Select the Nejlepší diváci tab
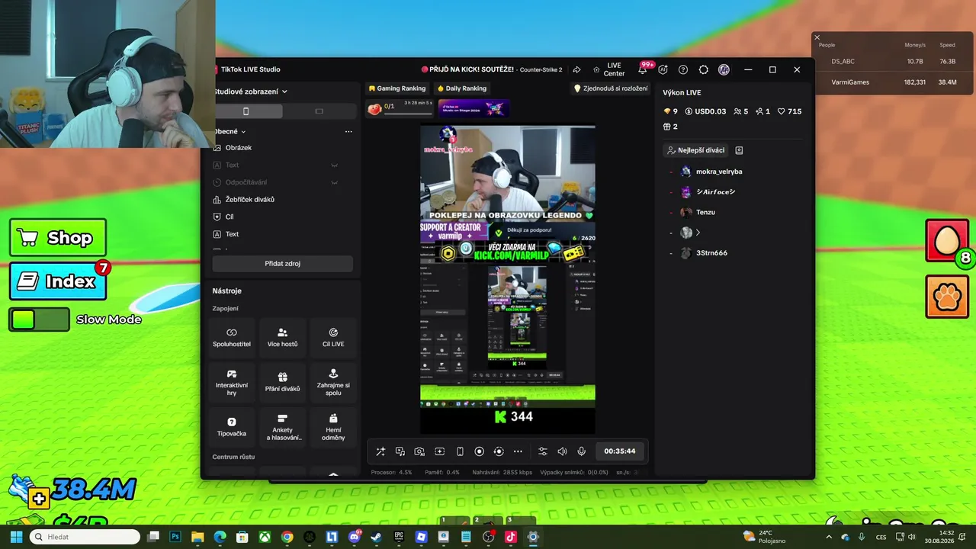 [x=695, y=150]
